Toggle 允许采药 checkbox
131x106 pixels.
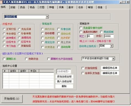point(43,38)
